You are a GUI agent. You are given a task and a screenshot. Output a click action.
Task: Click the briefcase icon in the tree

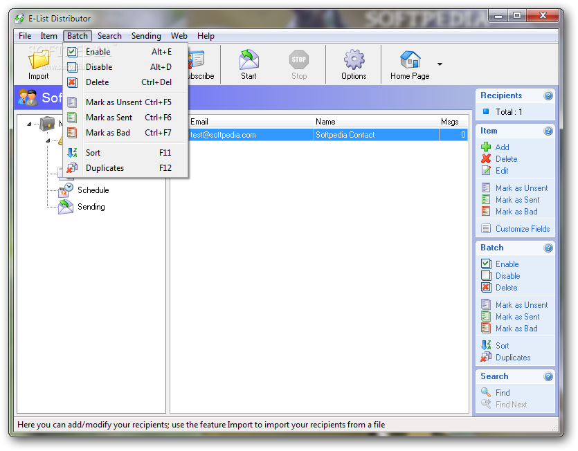47,124
